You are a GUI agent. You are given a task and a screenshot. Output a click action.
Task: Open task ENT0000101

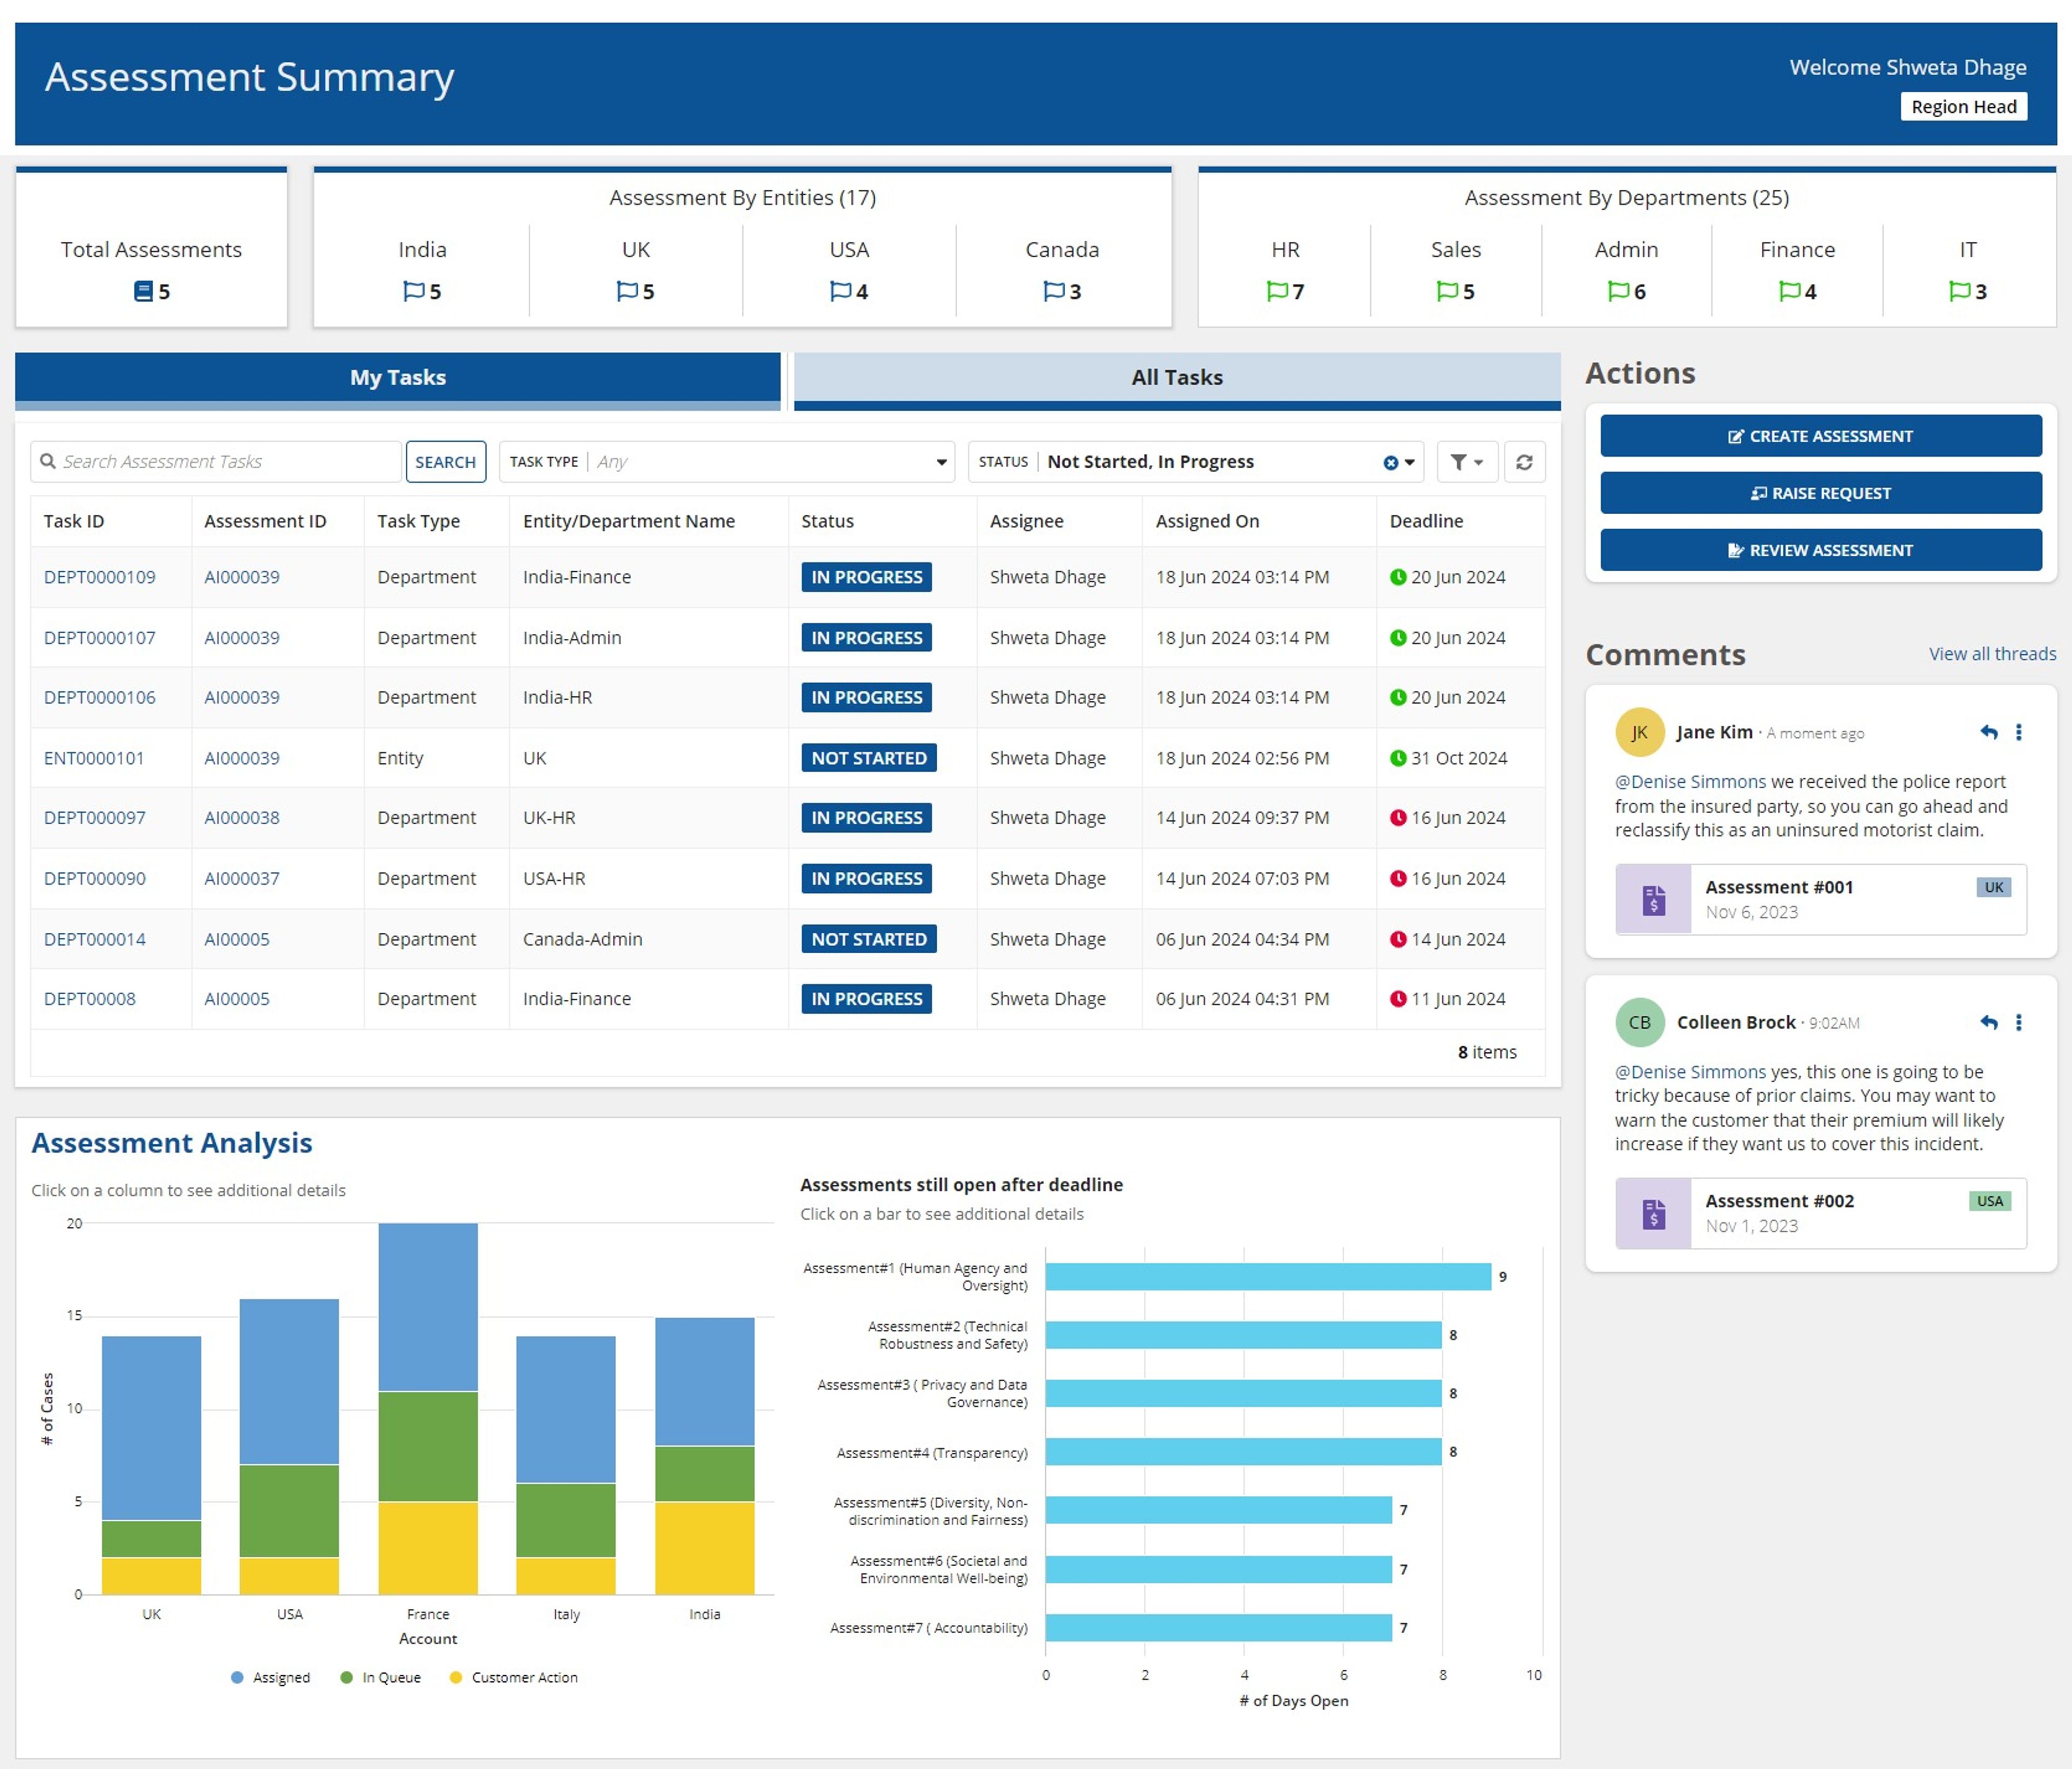click(x=94, y=758)
